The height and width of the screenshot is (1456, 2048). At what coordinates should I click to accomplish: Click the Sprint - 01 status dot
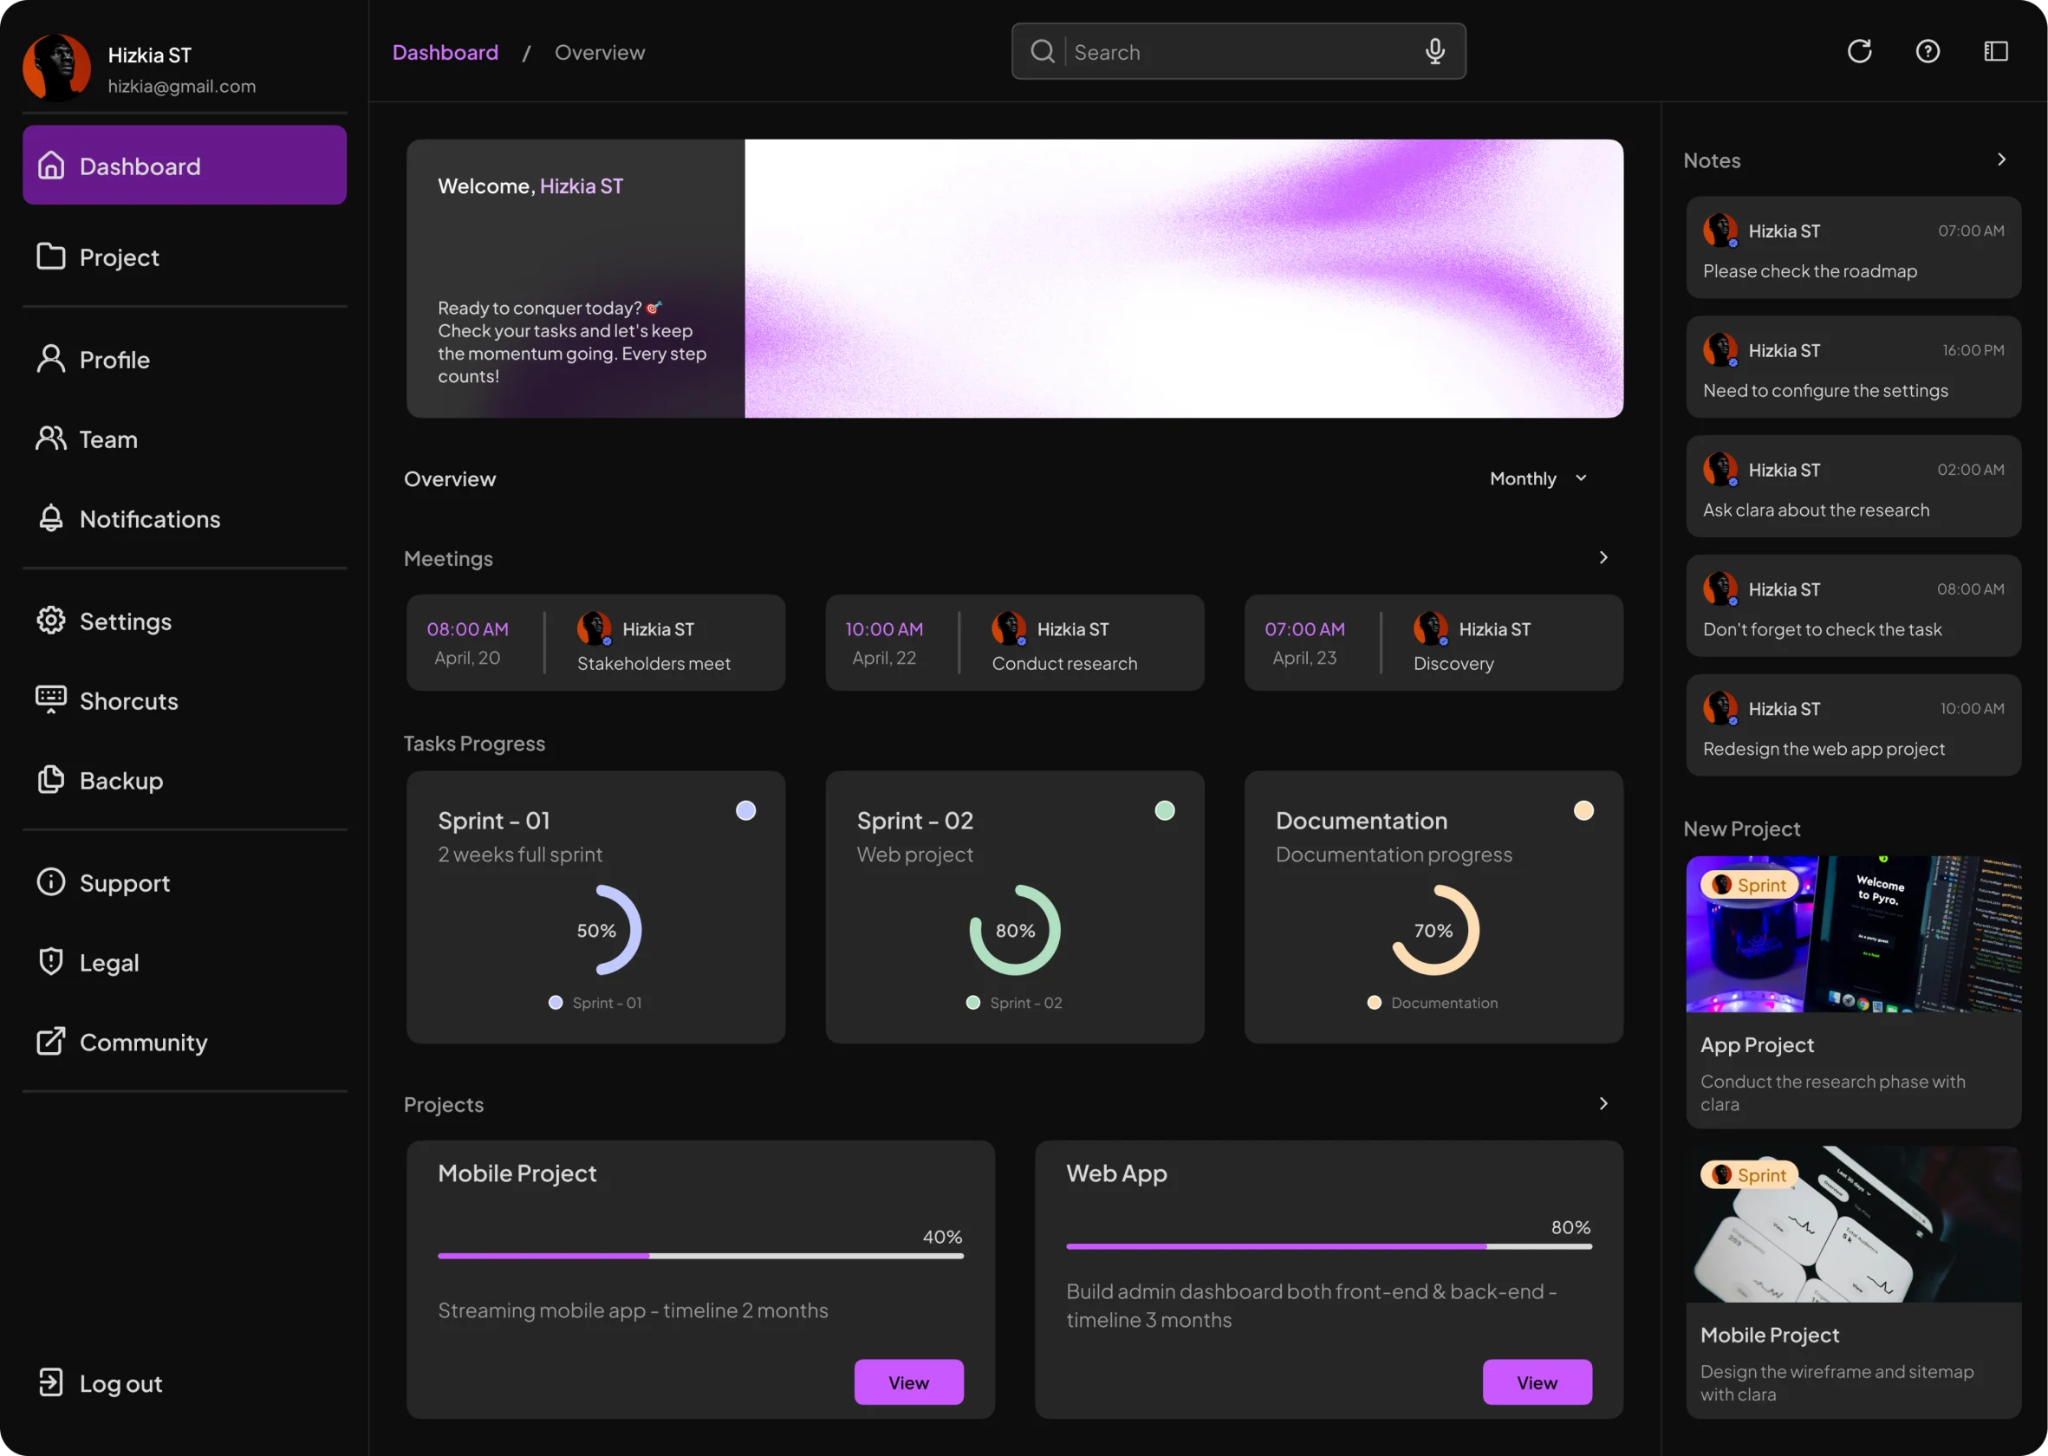click(x=745, y=810)
